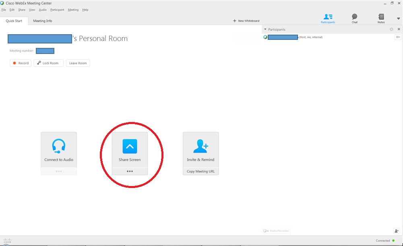403x246 pixels.
Task: Click the WebEx ball icon beside host name
Action: pyautogui.click(x=265, y=37)
